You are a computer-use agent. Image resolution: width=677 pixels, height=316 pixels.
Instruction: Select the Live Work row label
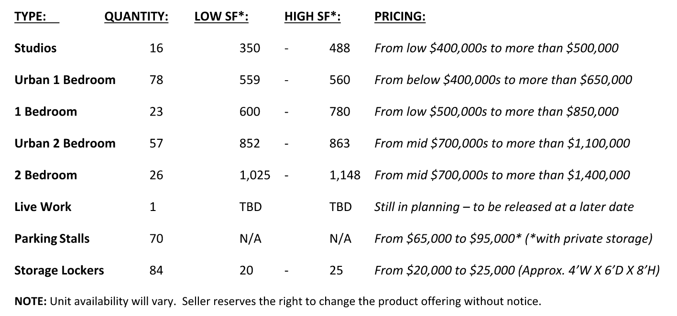(43, 207)
